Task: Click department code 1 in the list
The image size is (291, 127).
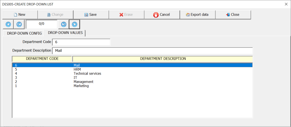Action: (16, 86)
